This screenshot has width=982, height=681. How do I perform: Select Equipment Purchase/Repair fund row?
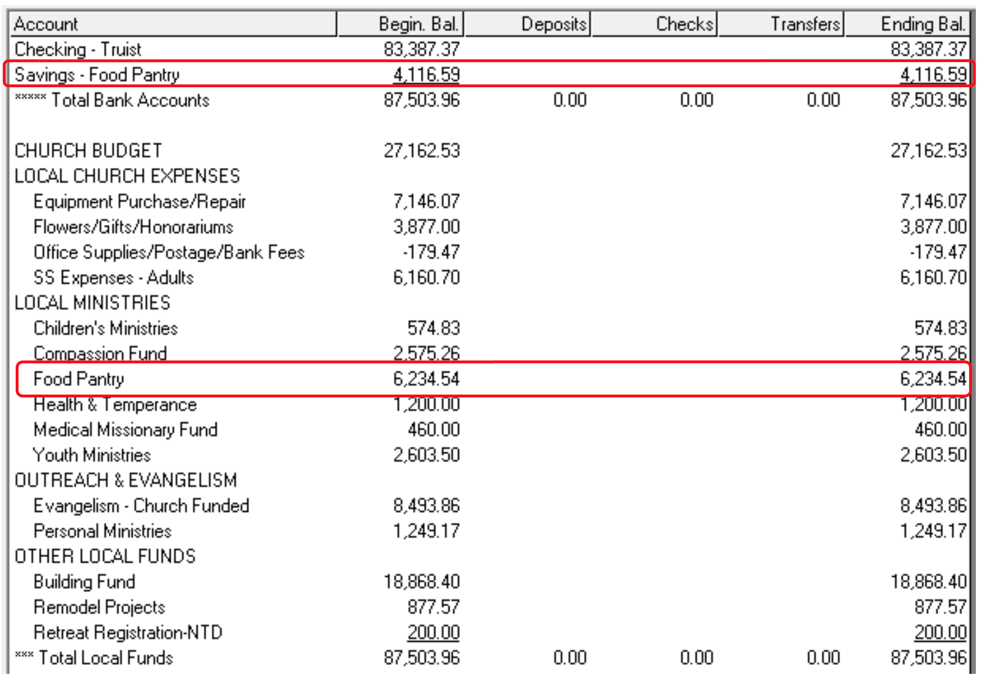(139, 202)
